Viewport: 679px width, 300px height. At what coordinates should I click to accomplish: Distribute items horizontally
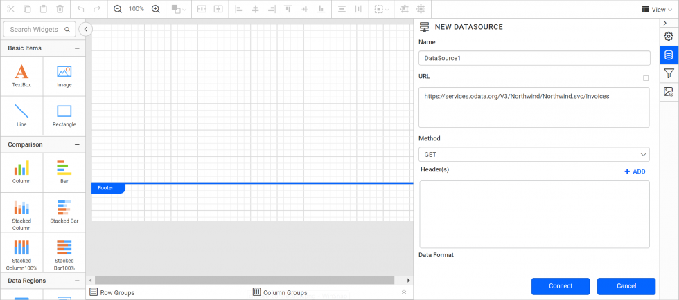(x=358, y=9)
